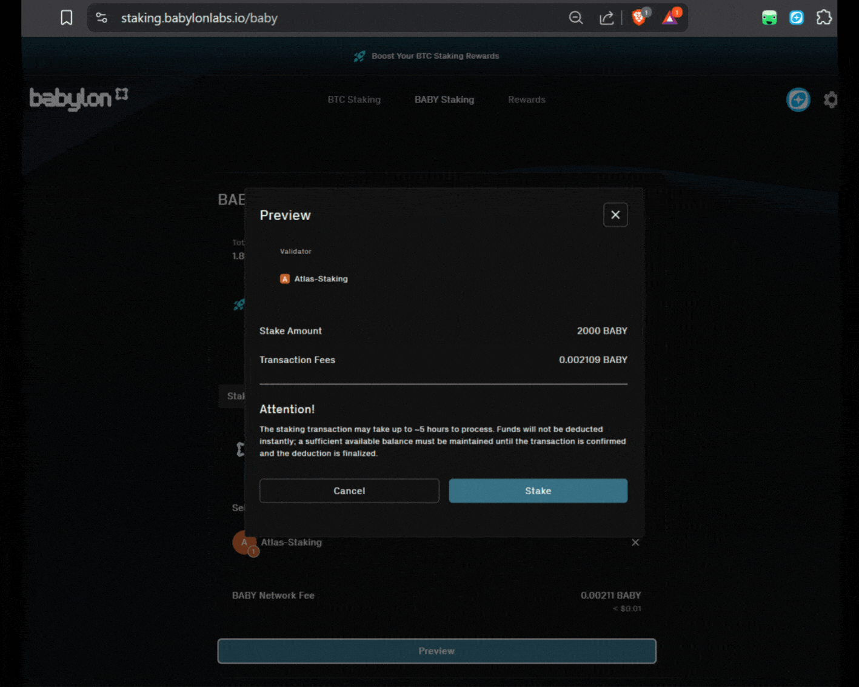
Task: Open the connected wallet account icon
Action: pyautogui.click(x=798, y=99)
